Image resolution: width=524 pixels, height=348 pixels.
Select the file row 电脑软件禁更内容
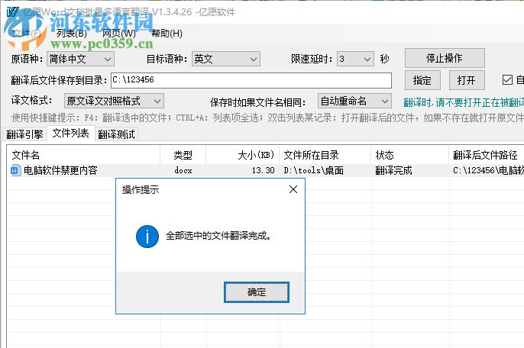(266, 170)
